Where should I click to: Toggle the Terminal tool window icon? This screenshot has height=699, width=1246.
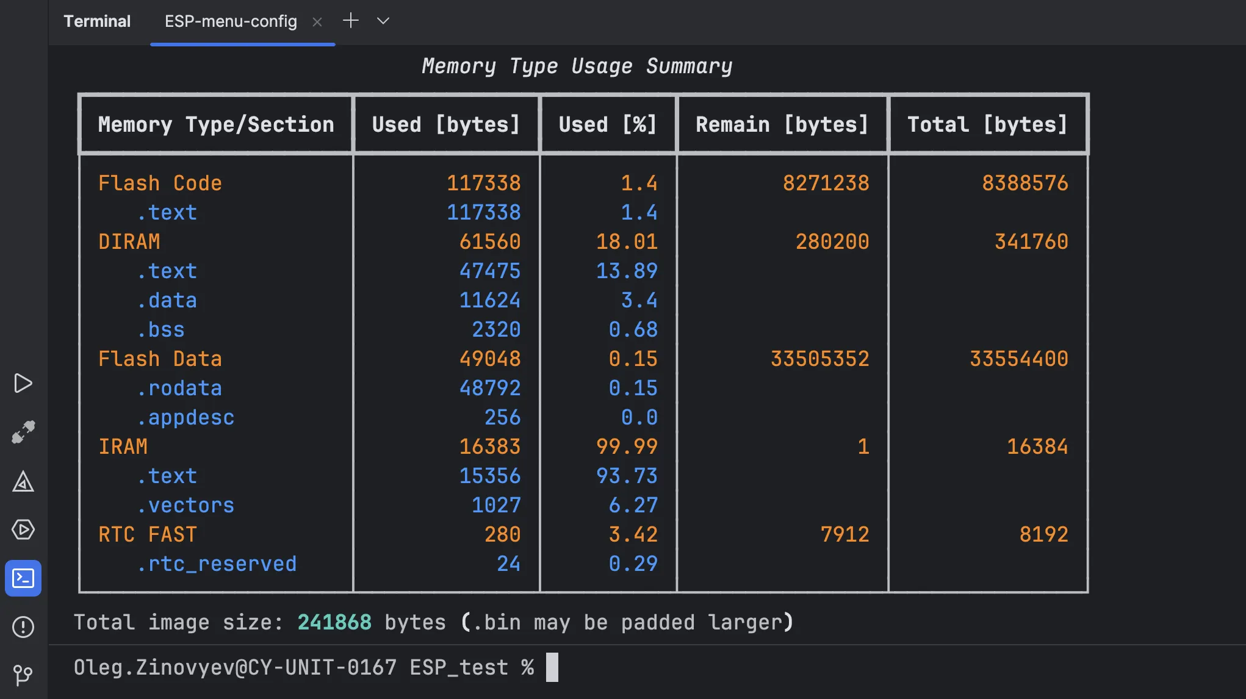(x=23, y=578)
